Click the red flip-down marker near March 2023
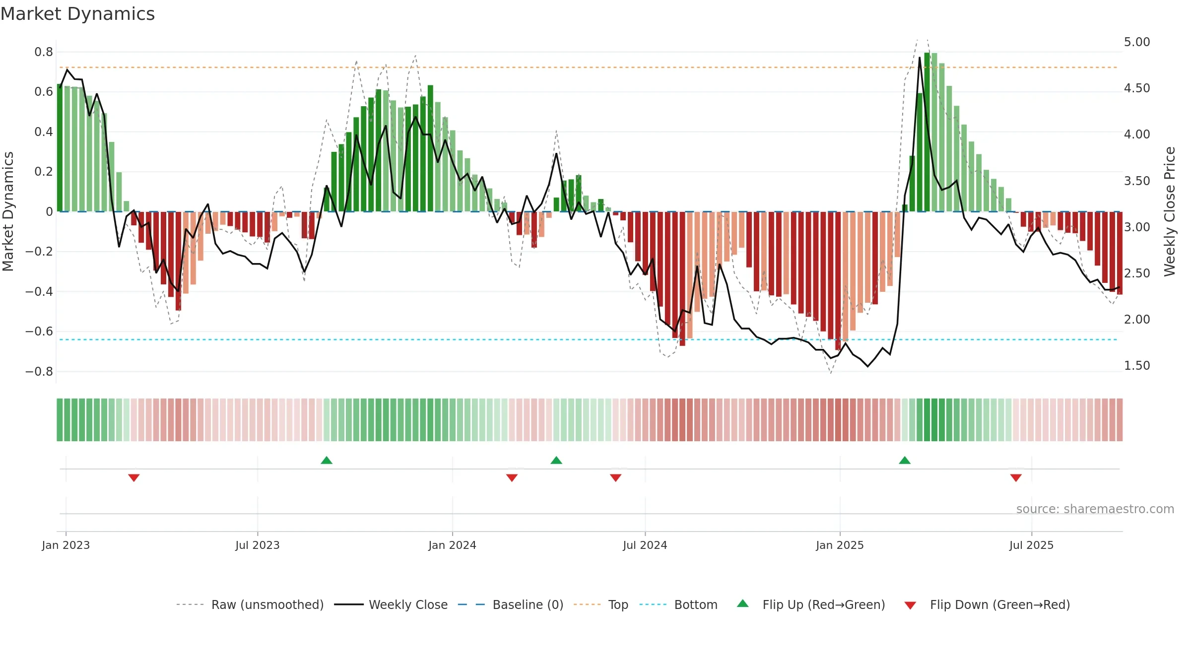1191x670 pixels. point(134,477)
